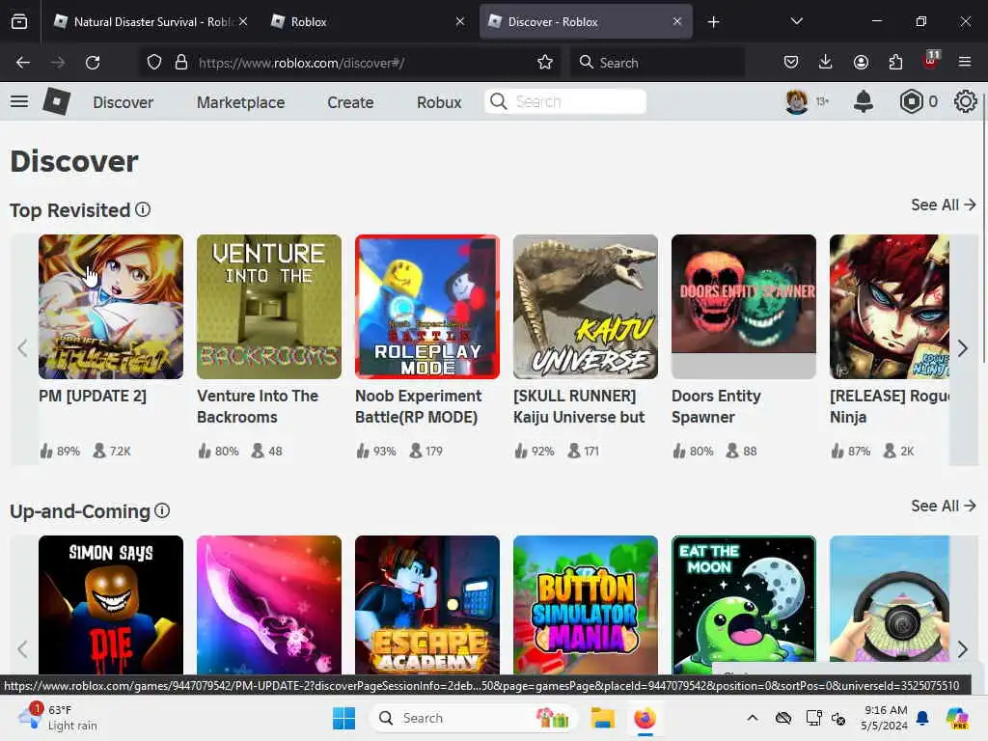Open Firefox tab overview icon
Screen dimensions: 988x741
click(x=19, y=21)
